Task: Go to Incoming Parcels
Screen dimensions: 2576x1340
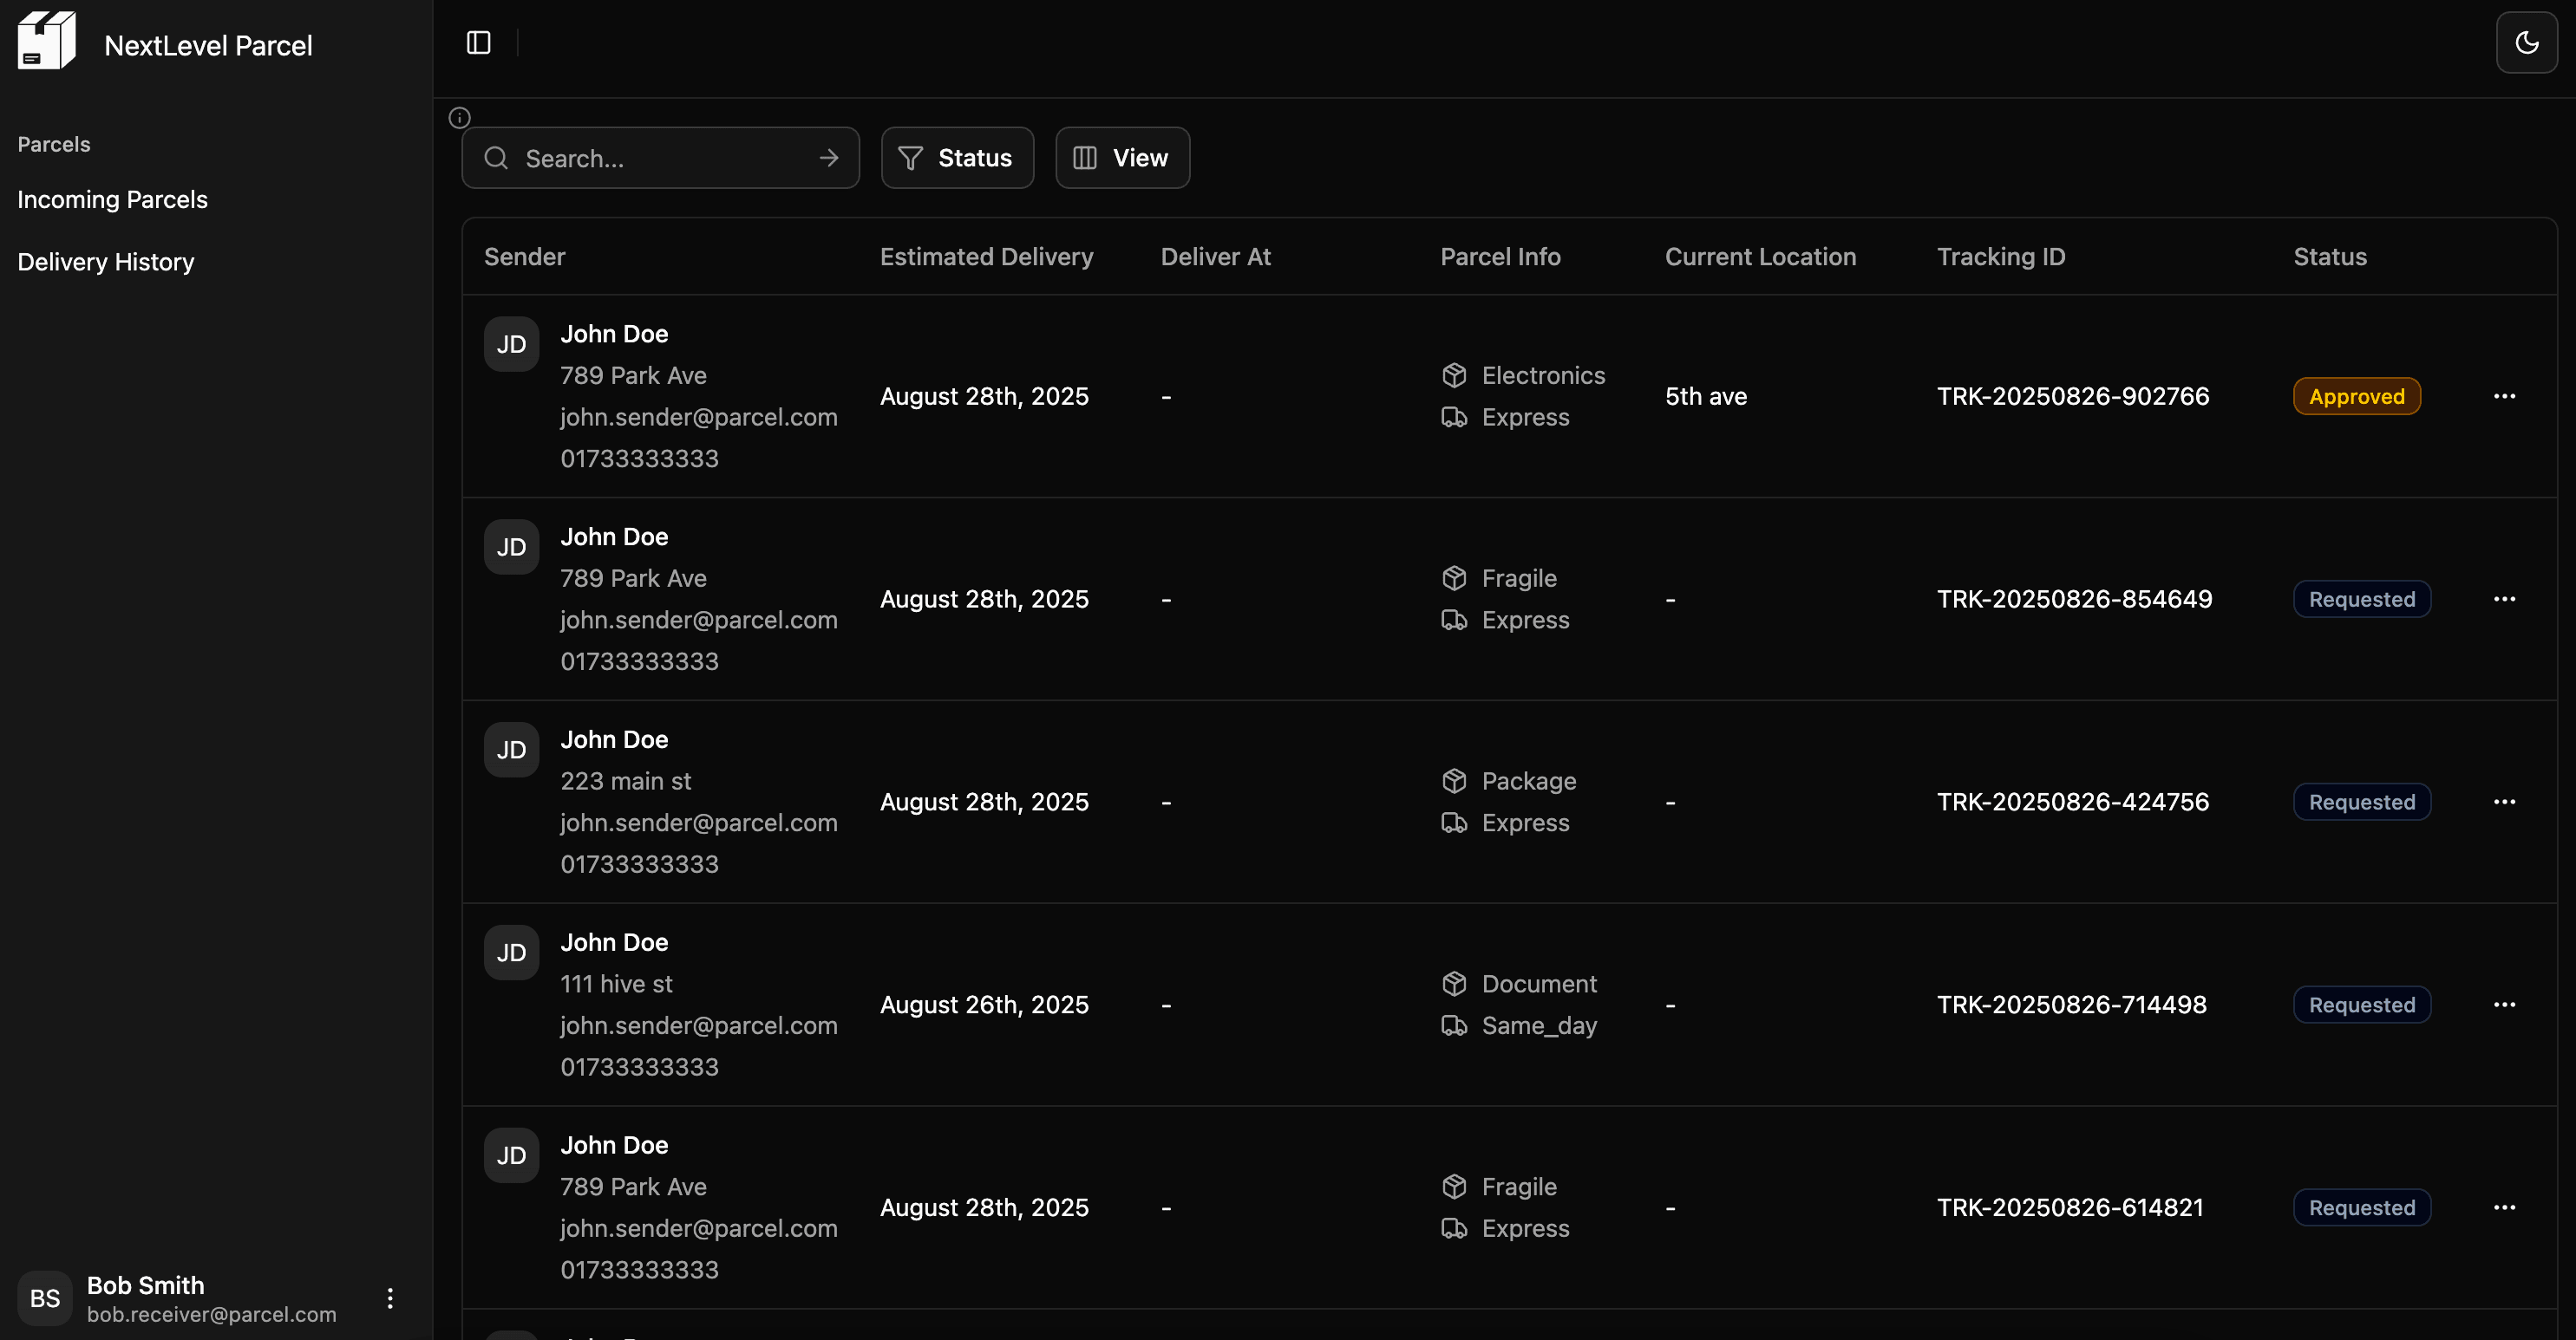Action: pyautogui.click(x=112, y=200)
